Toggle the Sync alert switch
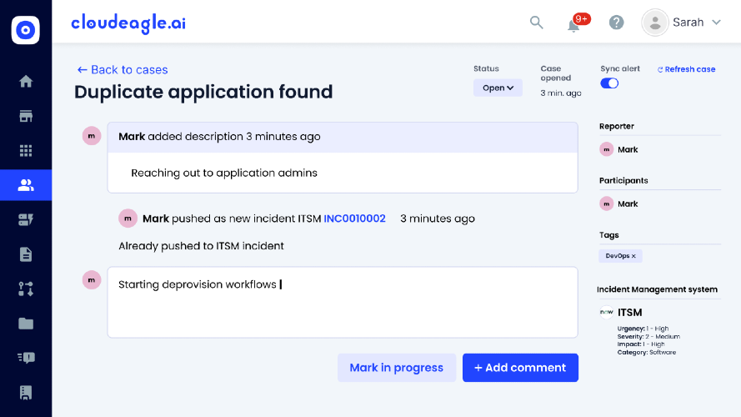741x417 pixels. 609,83
